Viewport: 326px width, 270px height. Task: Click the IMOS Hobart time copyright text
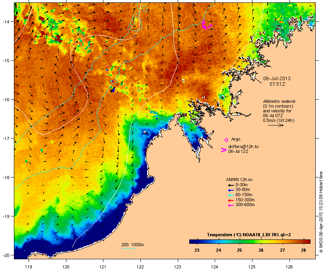click(x=321, y=212)
